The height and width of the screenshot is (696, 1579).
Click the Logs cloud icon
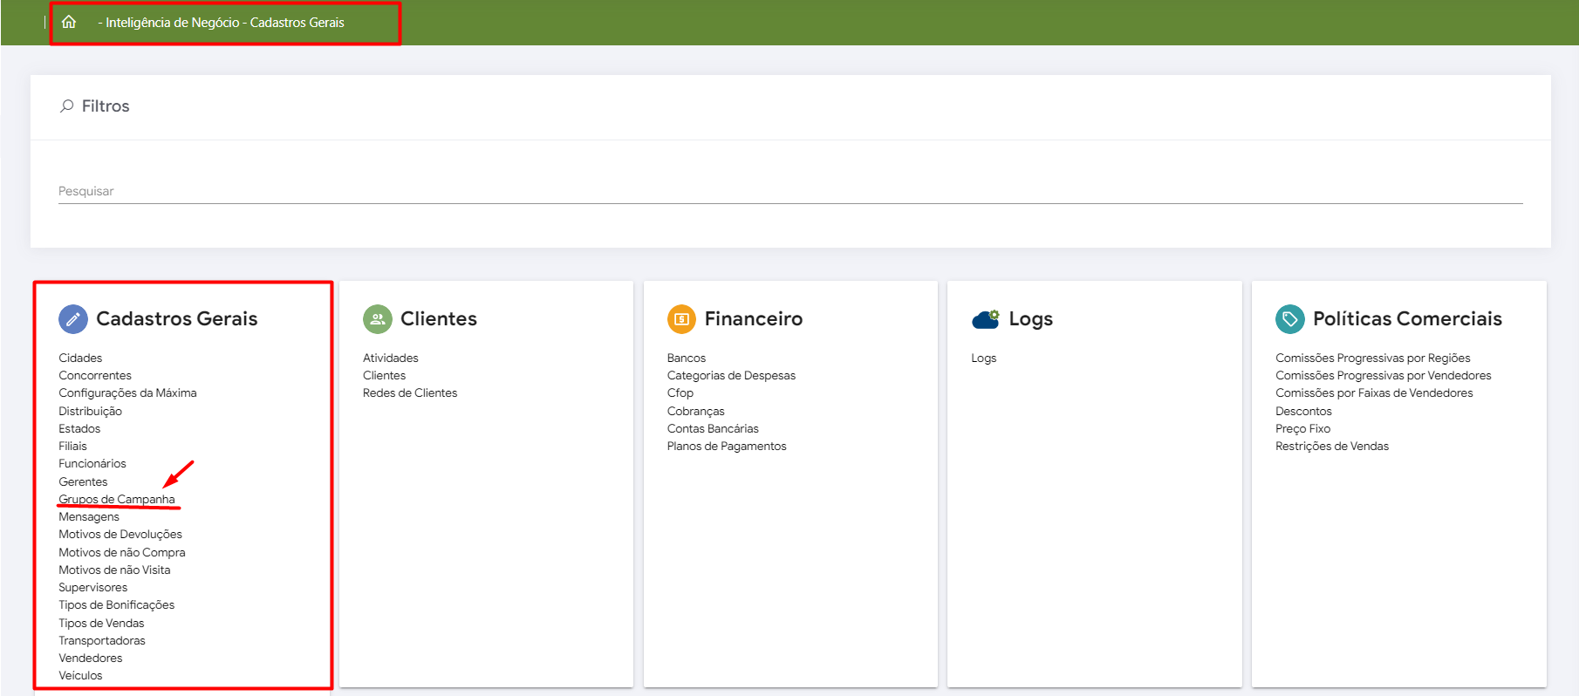tap(985, 319)
